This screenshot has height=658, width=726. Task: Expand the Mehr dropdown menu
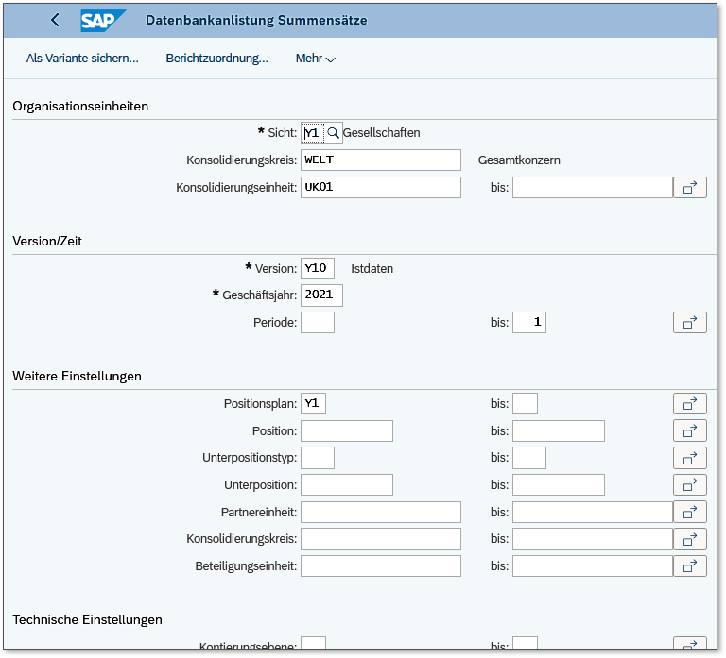316,59
